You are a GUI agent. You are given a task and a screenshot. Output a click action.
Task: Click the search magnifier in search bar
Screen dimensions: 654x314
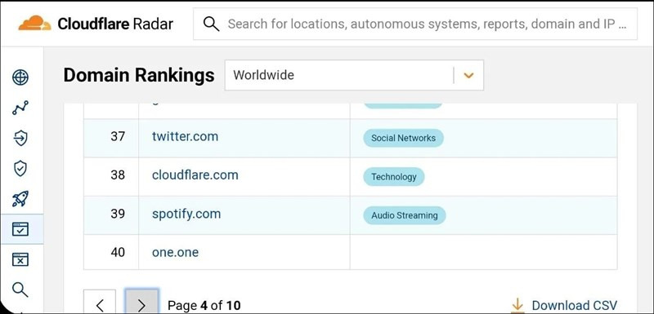coord(211,24)
